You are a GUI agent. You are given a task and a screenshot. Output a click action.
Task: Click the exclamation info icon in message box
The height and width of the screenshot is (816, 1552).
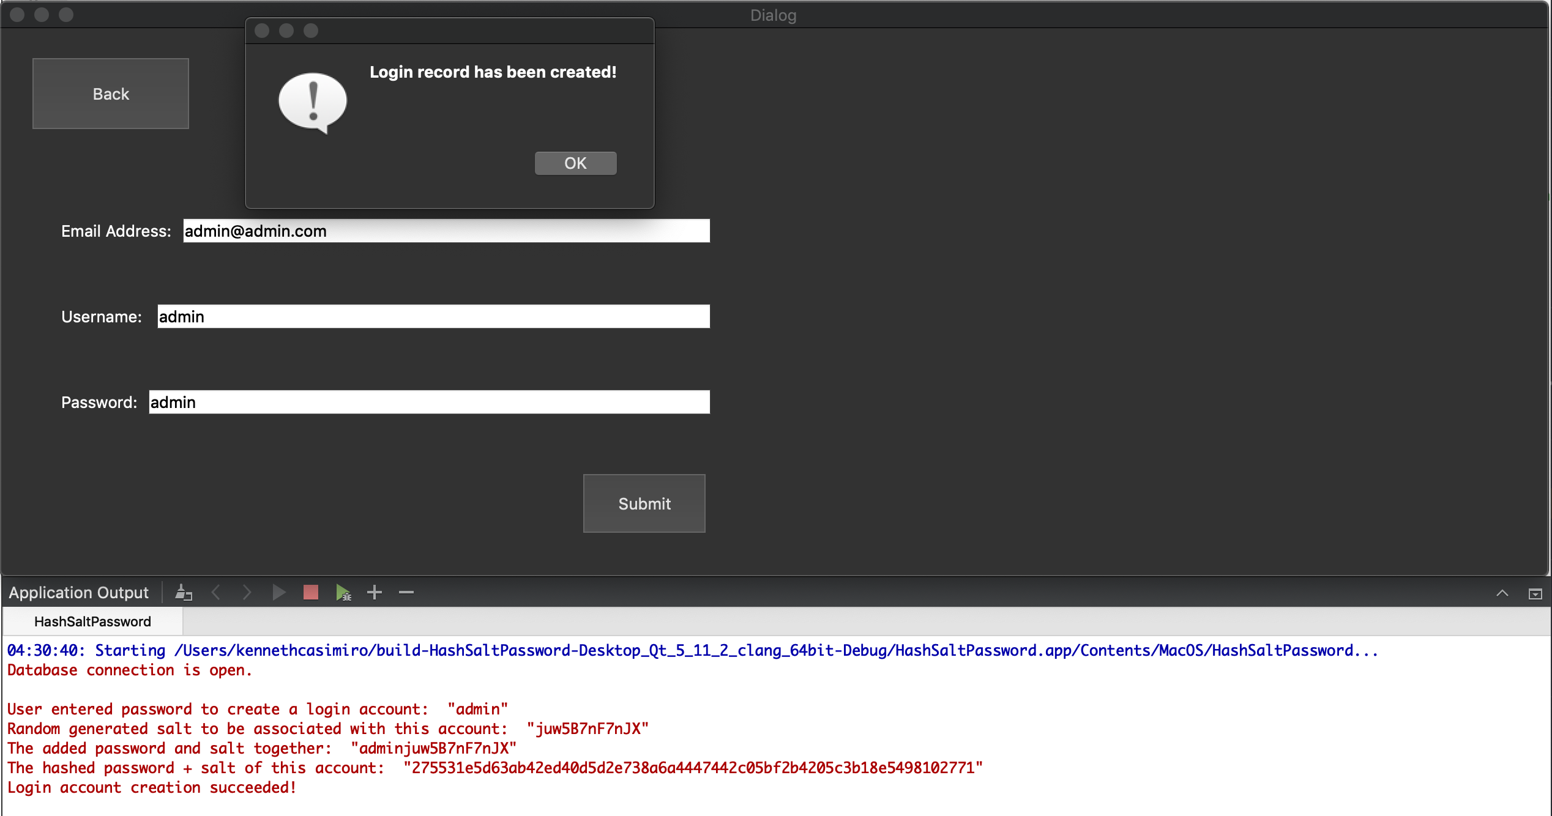[x=313, y=102]
